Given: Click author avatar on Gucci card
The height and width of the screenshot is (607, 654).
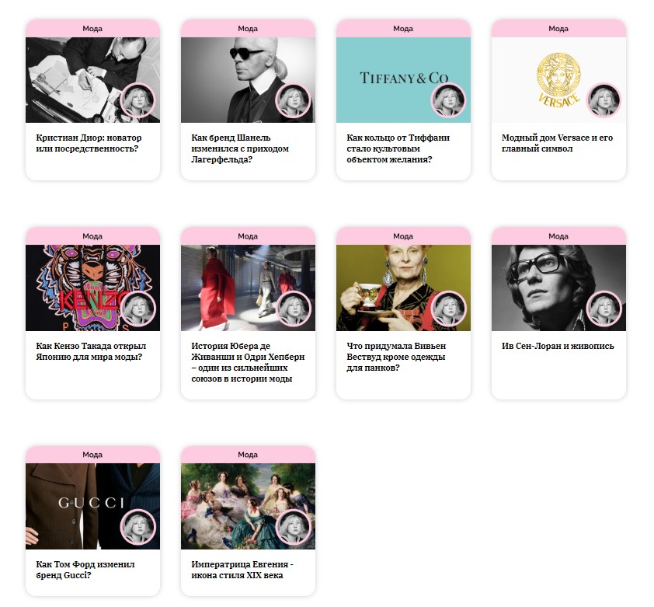Looking at the screenshot, I should pos(137,527).
